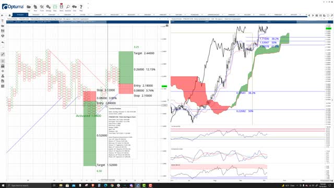This screenshot has height=188, width=334.
Task: Click the back arrow beside the home icon
Action: [x=2, y=15]
